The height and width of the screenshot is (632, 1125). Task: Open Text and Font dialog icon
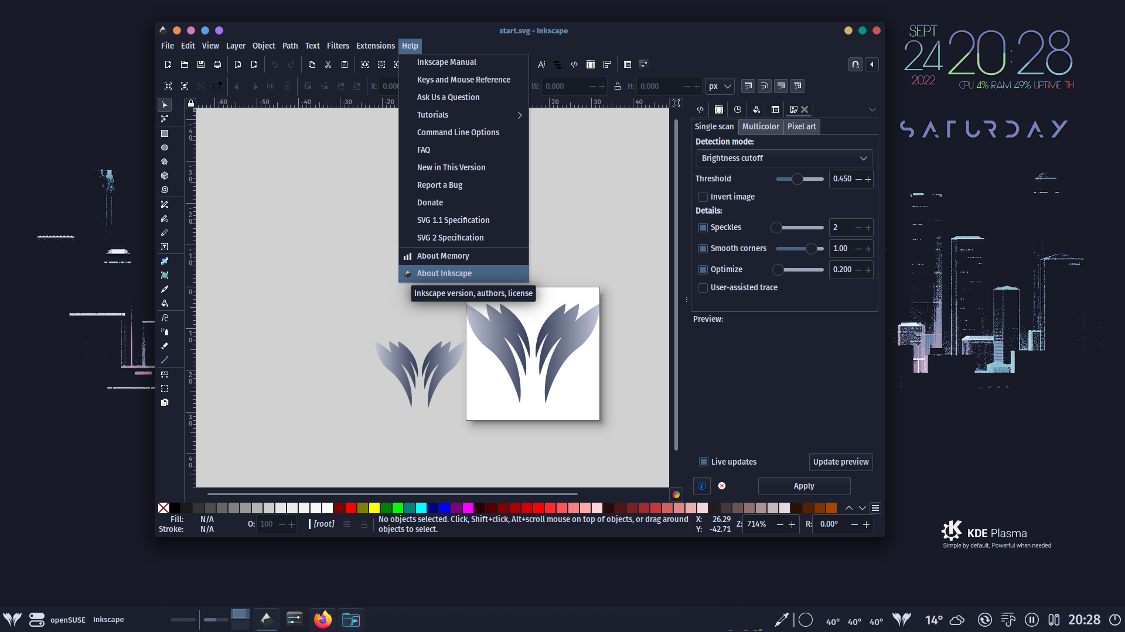pyautogui.click(x=541, y=64)
